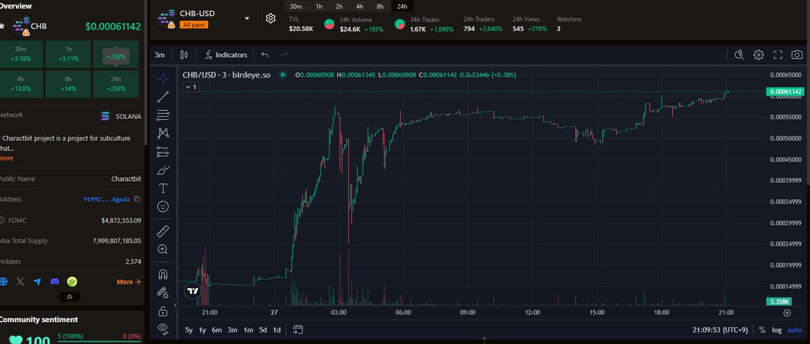Switch stats to the top 4h tab
Screen dimensions: 810x344
coord(359,6)
